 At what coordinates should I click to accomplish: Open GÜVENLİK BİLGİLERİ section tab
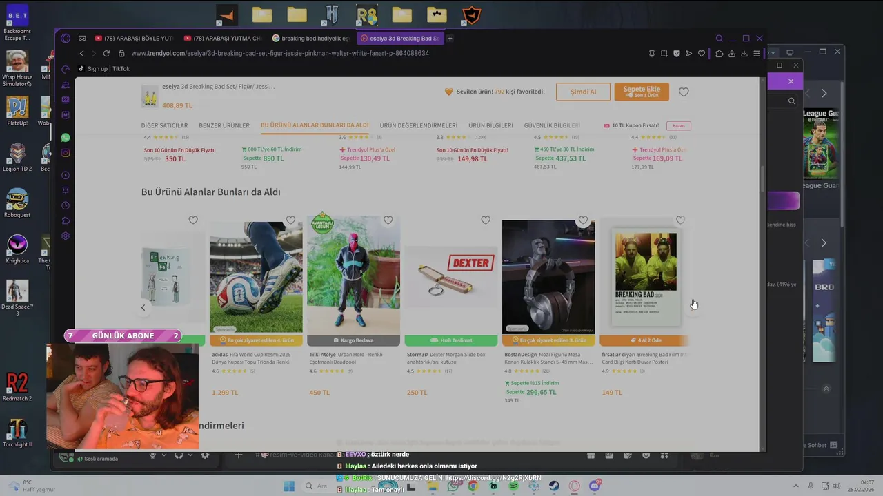tap(552, 125)
